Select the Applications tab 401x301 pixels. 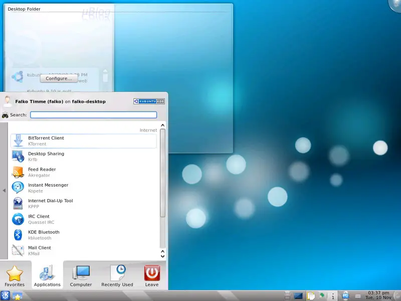[x=47, y=275]
